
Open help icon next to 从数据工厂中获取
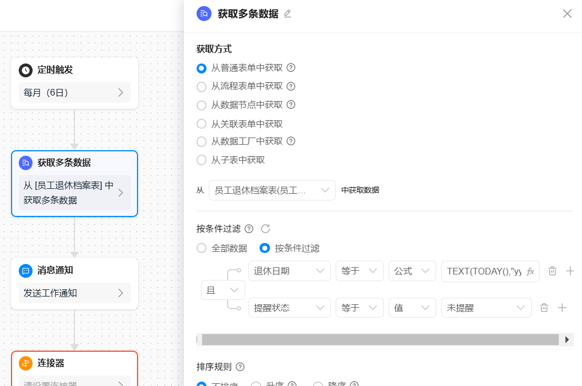click(x=291, y=141)
